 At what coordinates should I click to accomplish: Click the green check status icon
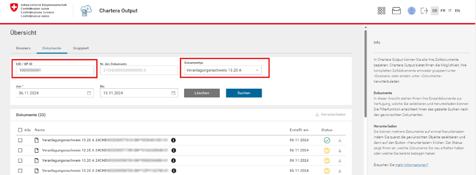(327, 141)
